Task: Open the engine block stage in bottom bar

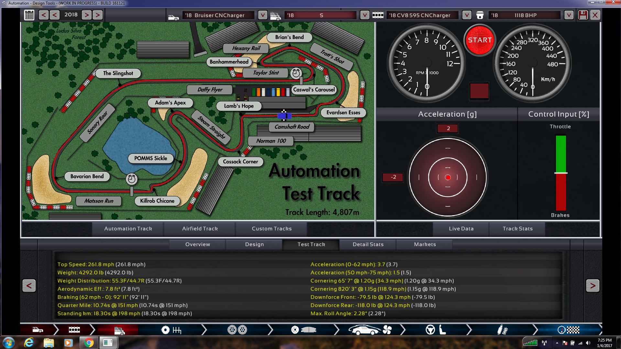Action: (x=74, y=330)
